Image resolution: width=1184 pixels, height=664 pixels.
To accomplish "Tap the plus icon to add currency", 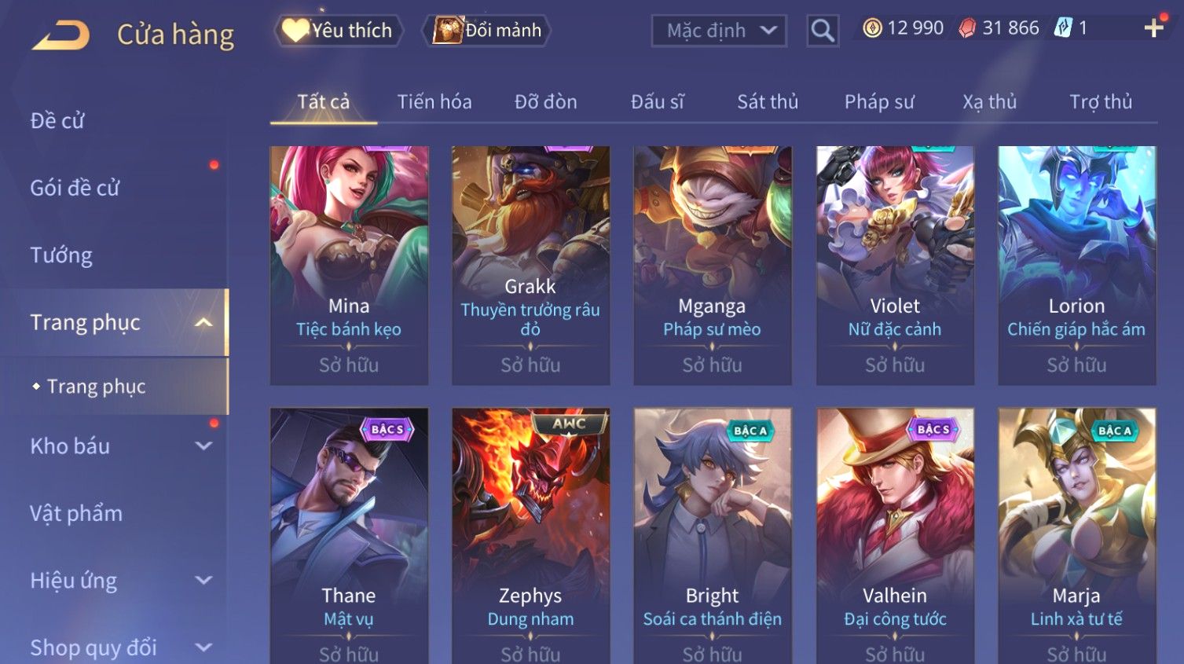I will point(1153,29).
